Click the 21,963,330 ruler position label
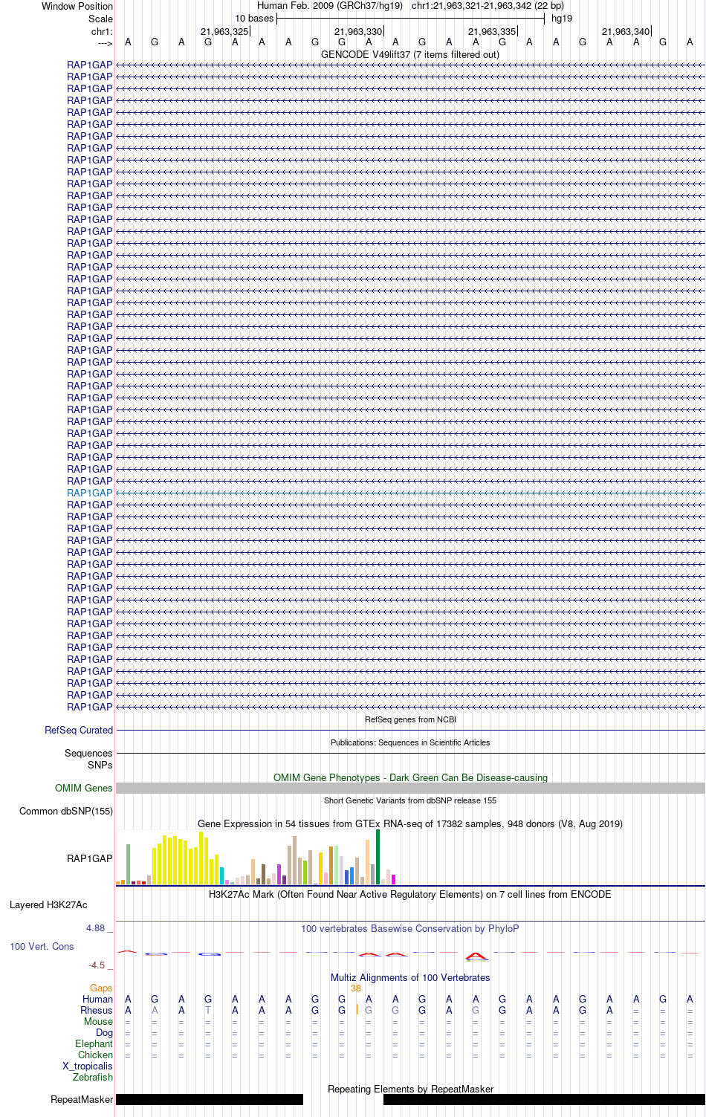This screenshot has height=1117, width=706. pyautogui.click(x=358, y=32)
